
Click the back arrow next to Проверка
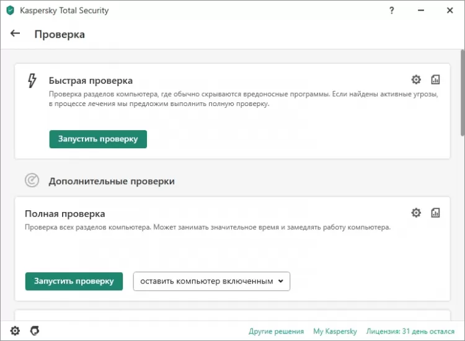[15, 33]
